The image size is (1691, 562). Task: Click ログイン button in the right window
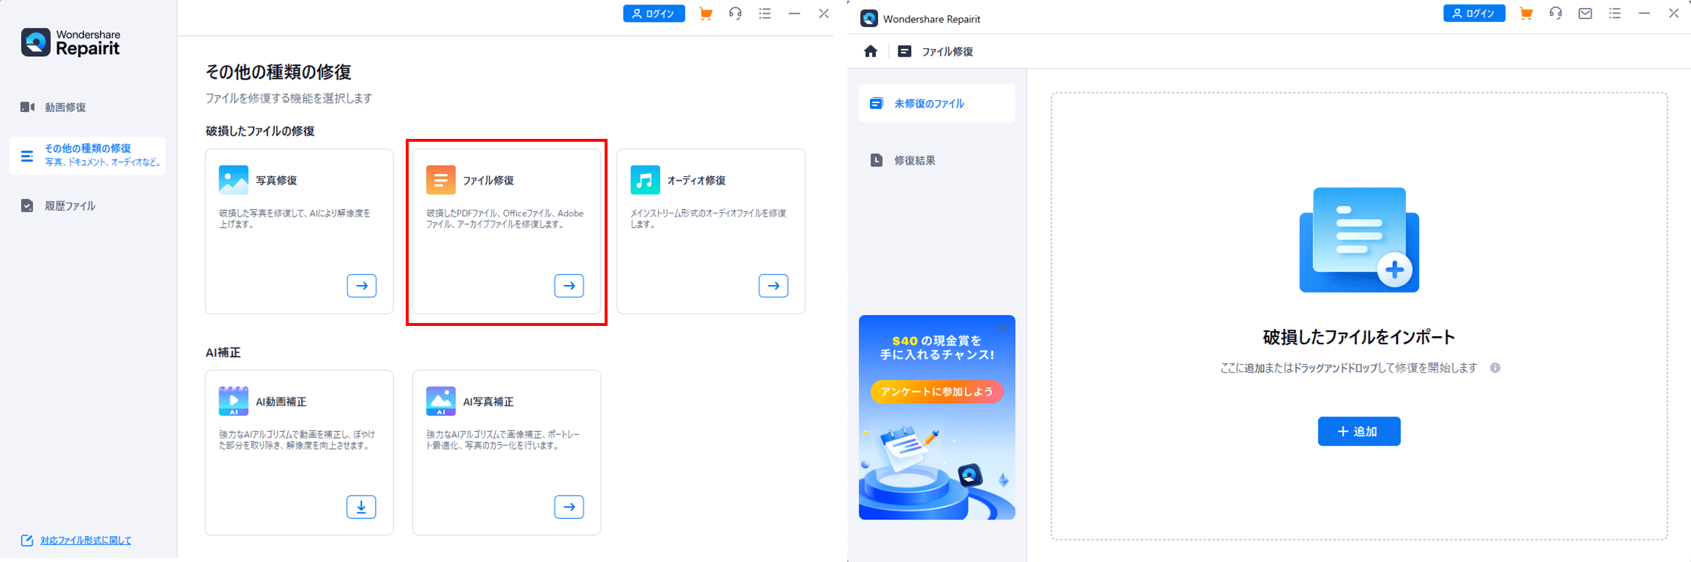pos(1474,14)
